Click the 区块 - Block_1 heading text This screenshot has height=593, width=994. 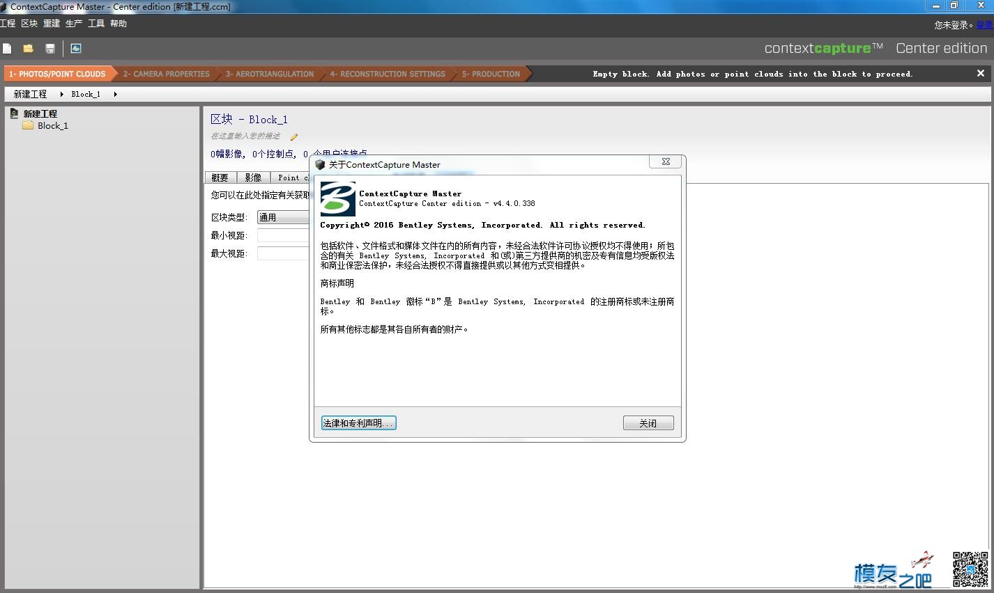(x=249, y=119)
